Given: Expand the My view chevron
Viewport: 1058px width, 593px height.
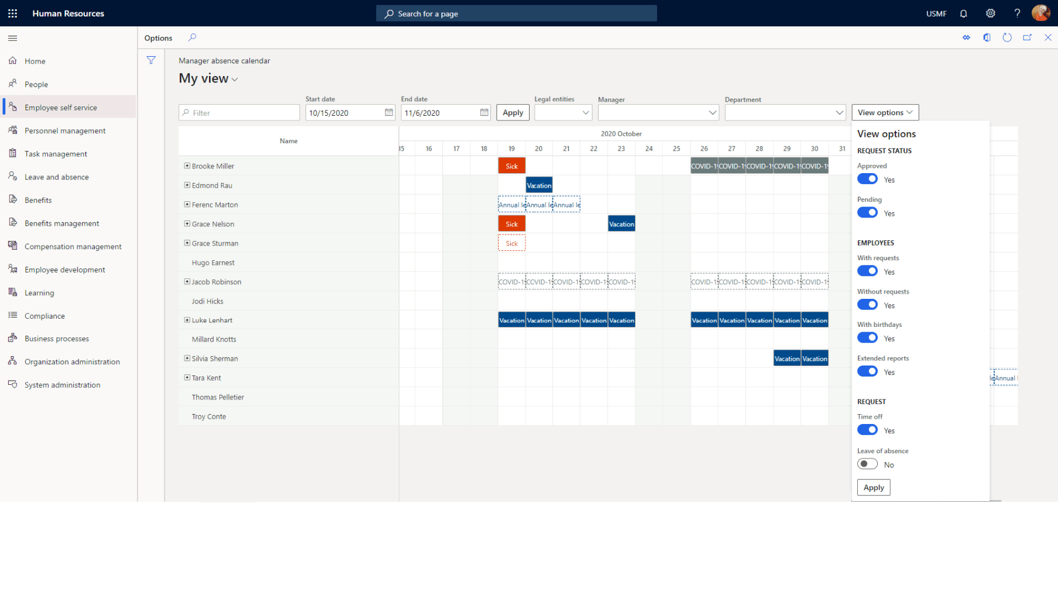Looking at the screenshot, I should pyautogui.click(x=235, y=78).
